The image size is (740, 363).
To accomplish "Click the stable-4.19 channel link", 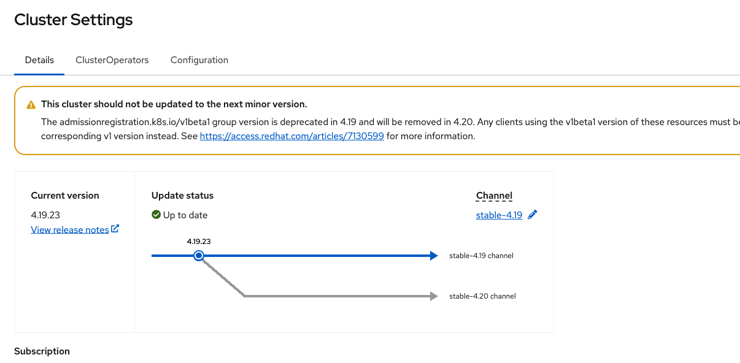I will [x=499, y=215].
